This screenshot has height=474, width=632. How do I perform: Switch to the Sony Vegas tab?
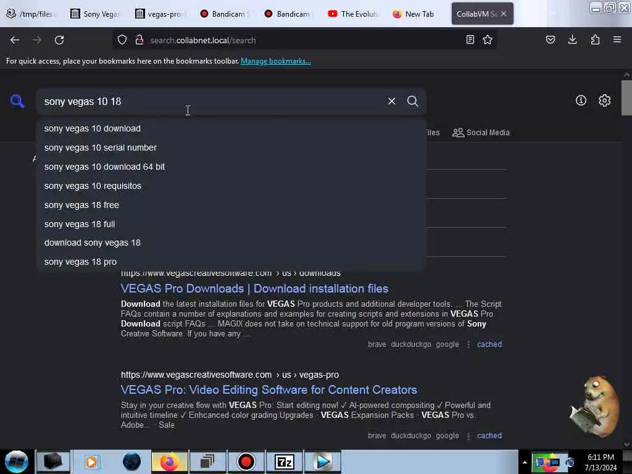[97, 14]
